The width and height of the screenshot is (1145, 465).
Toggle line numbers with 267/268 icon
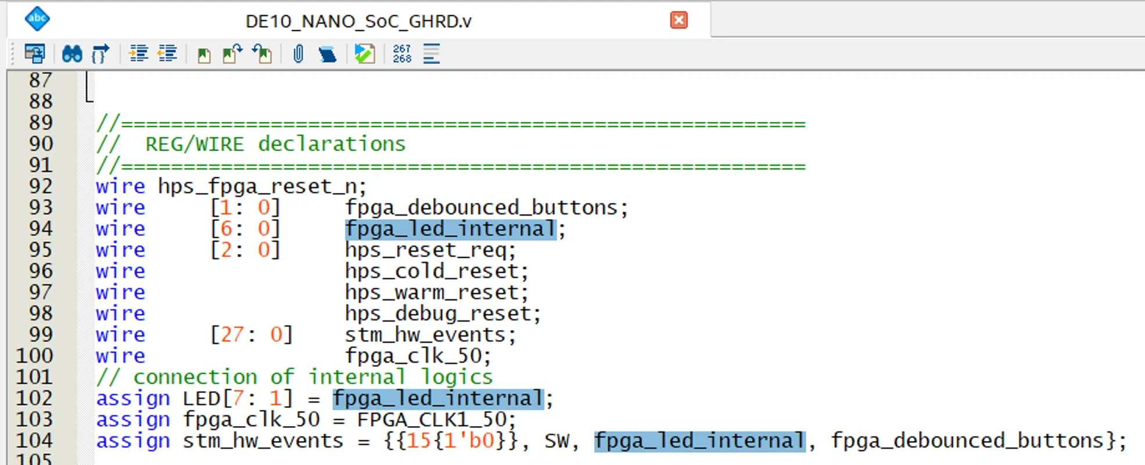[x=402, y=53]
